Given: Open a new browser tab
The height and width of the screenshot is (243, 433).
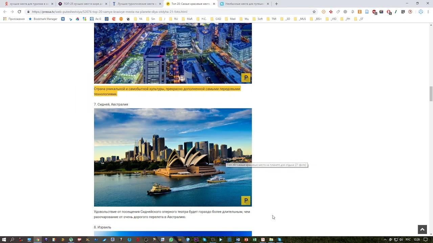Looking at the screenshot, I should point(276,4).
